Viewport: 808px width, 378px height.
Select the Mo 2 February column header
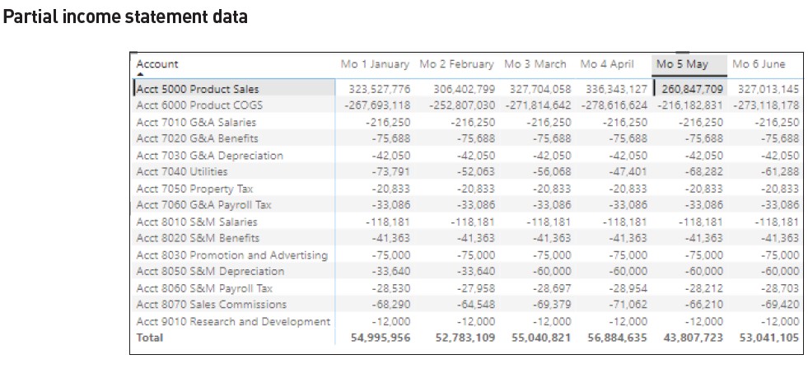pyautogui.click(x=456, y=64)
